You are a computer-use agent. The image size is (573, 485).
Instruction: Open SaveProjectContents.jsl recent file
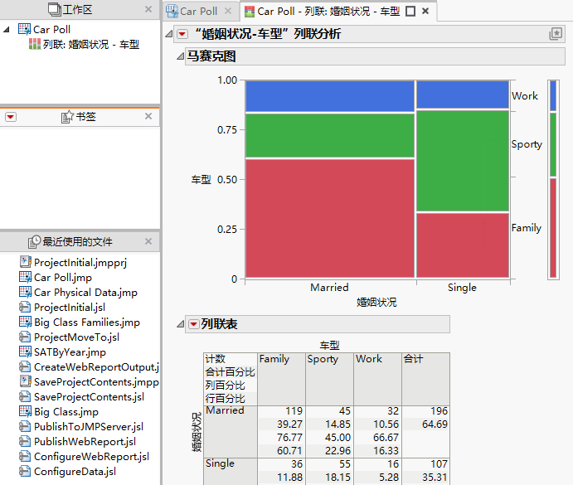pos(90,396)
